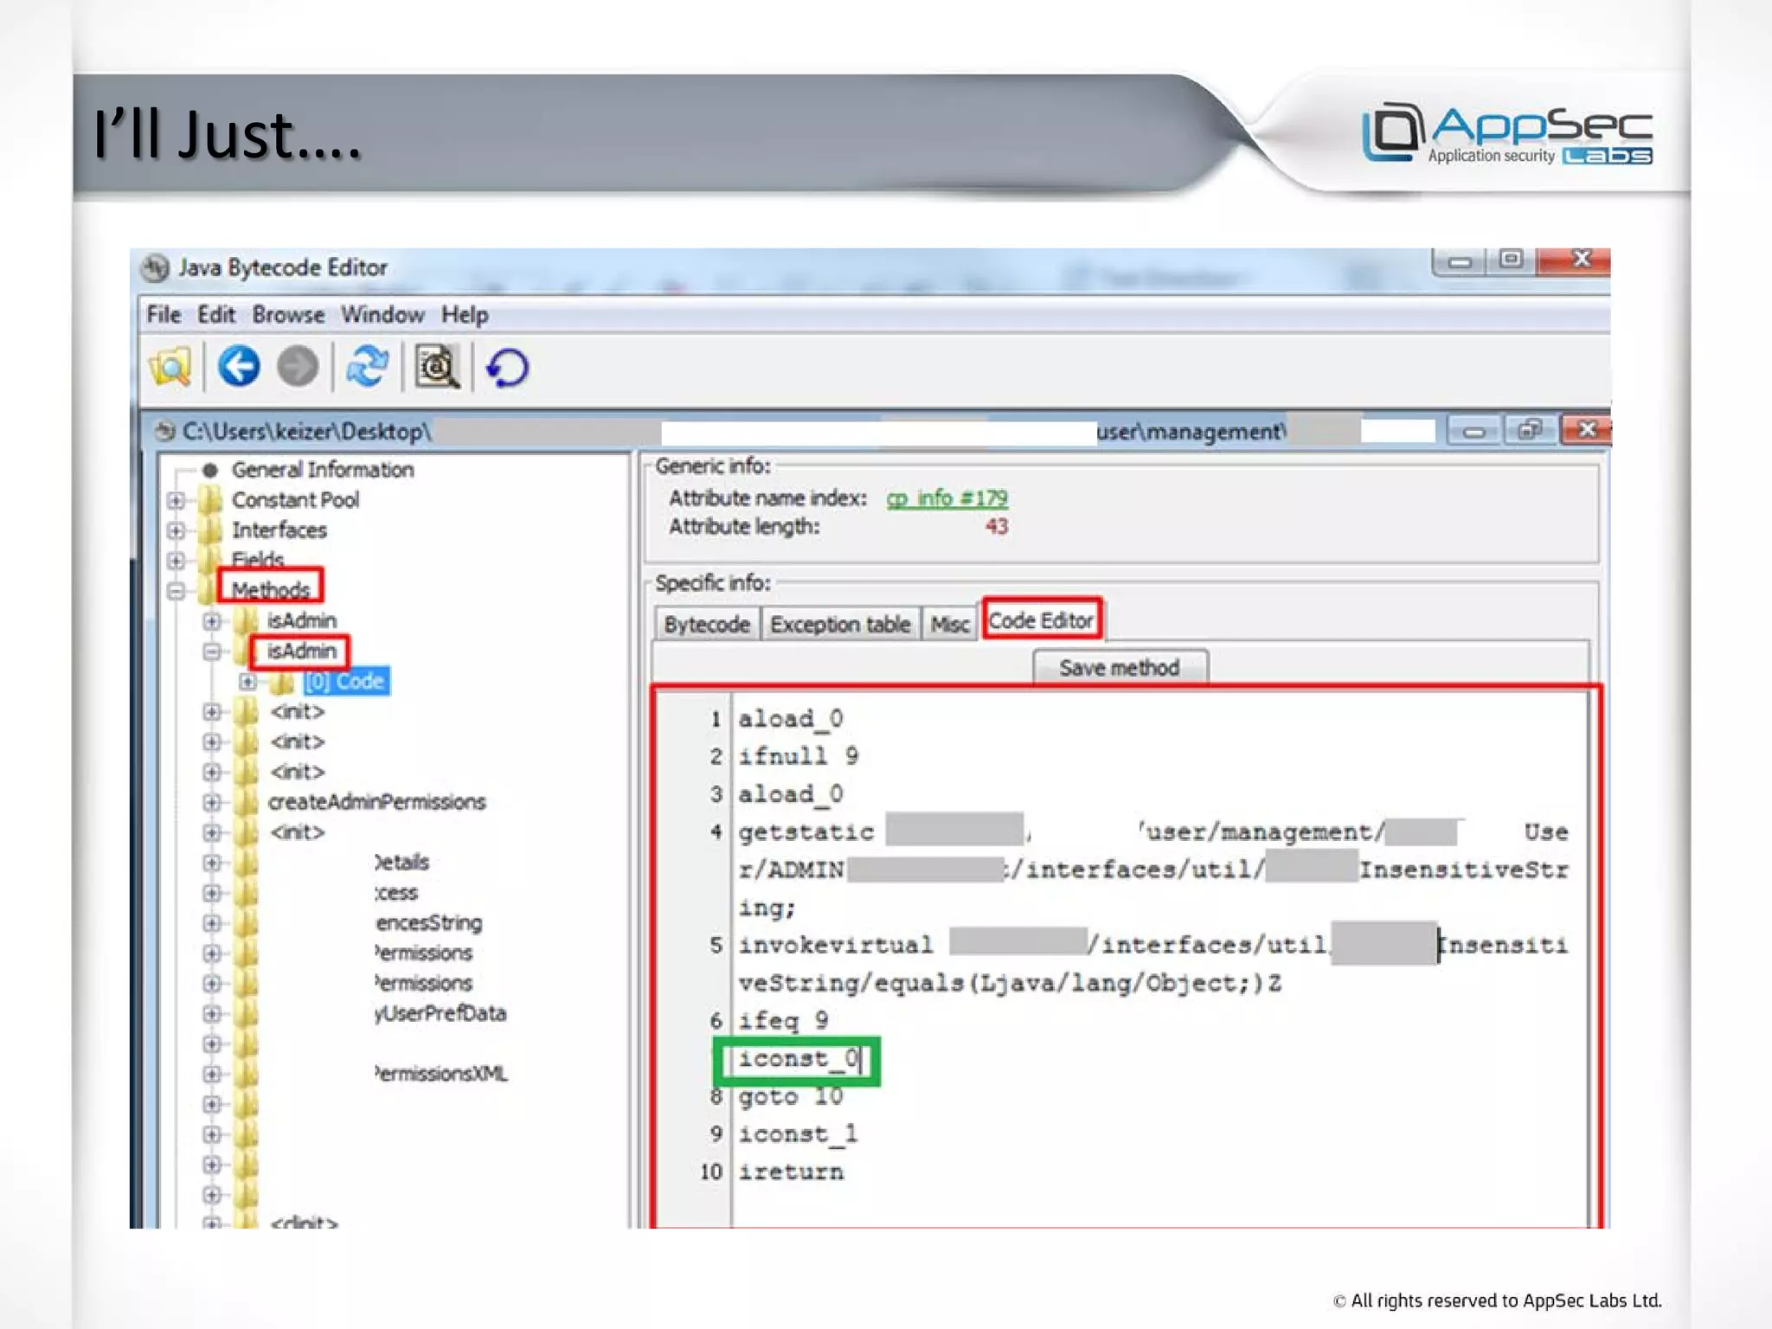The height and width of the screenshot is (1329, 1772).
Task: Expand the Constant Pool node
Action: click(176, 500)
